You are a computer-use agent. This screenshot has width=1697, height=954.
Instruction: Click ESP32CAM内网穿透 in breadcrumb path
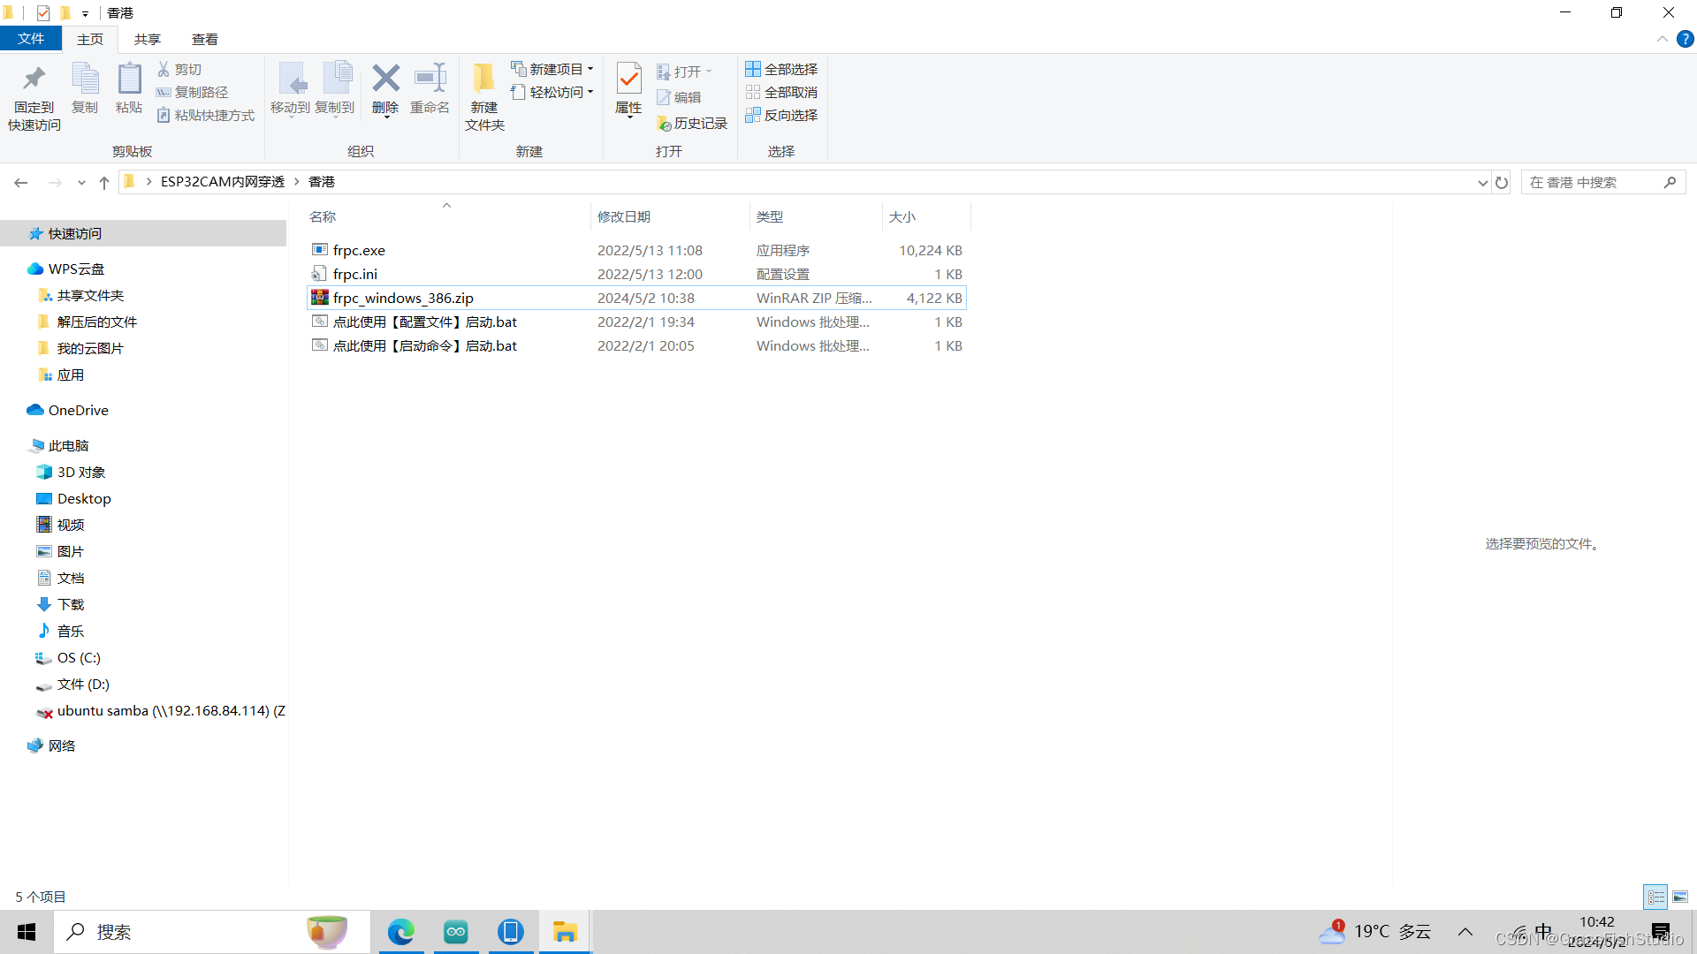point(222,182)
